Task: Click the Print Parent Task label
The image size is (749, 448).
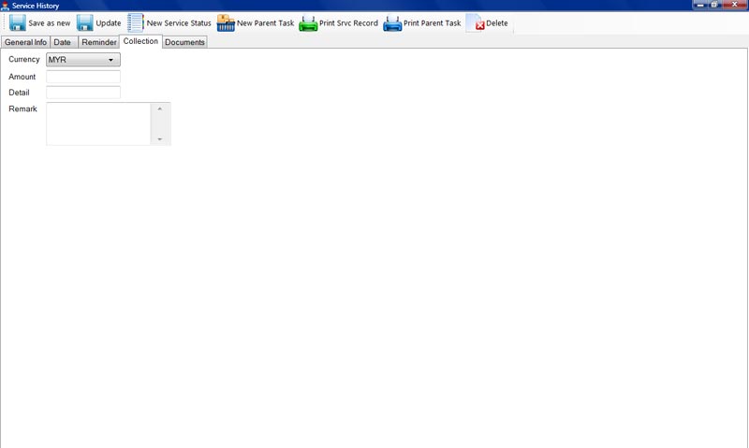Action: click(x=432, y=22)
